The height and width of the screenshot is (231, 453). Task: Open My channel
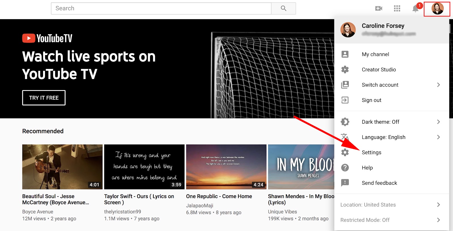(x=392, y=54)
